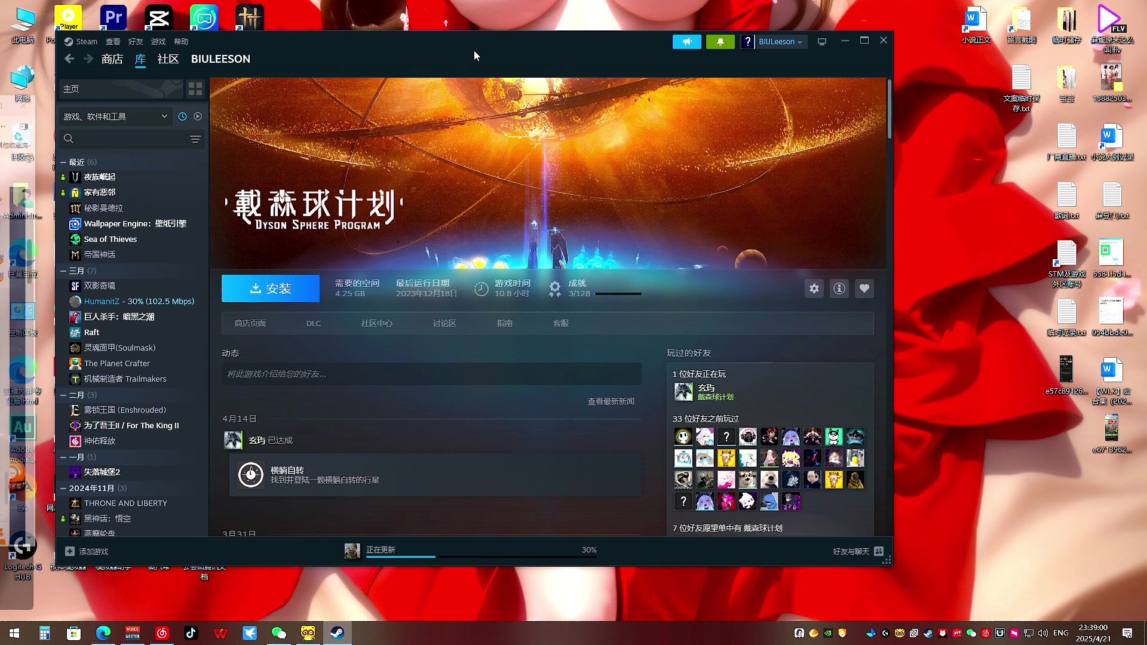
Task: Open the 讨论区 game tab
Action: pyautogui.click(x=444, y=323)
